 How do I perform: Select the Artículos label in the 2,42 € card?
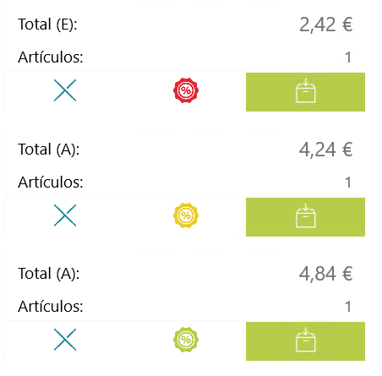coord(51,57)
